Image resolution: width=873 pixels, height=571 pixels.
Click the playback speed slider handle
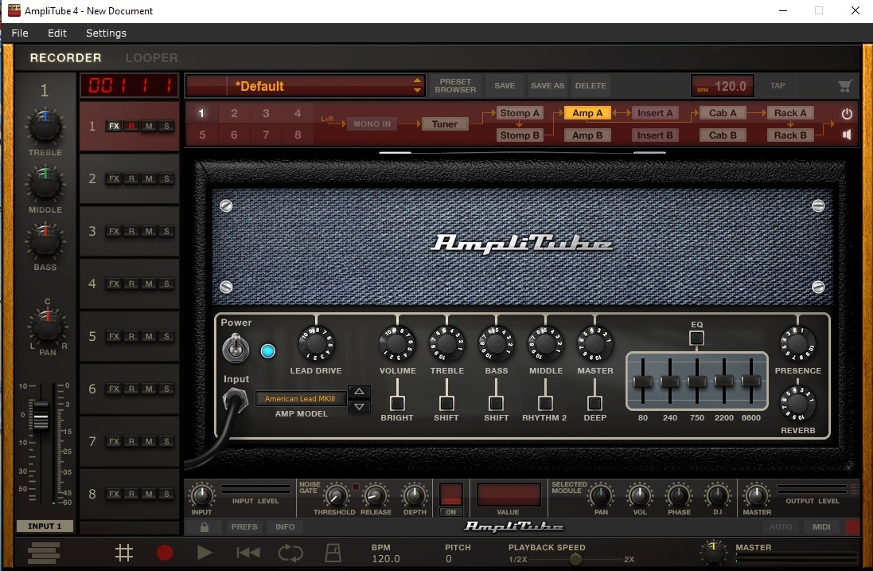pos(575,559)
